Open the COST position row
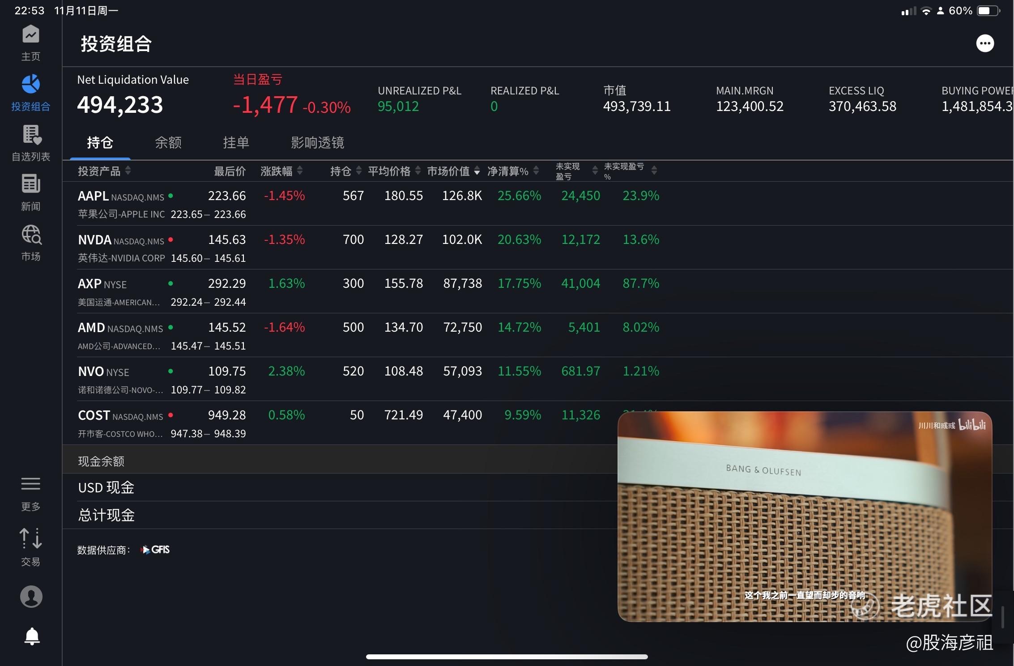1014x666 pixels. point(340,423)
